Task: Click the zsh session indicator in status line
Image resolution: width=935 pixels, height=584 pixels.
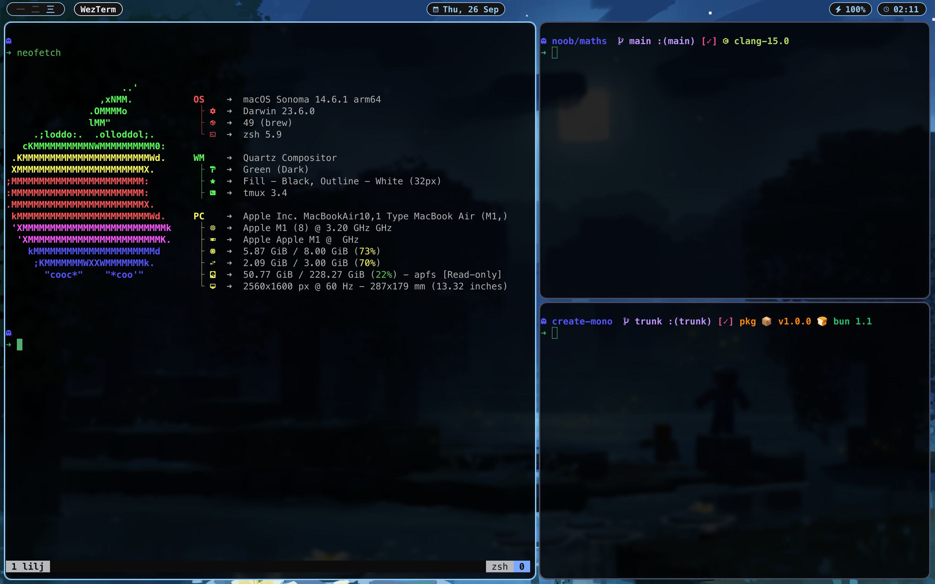Action: (x=500, y=566)
